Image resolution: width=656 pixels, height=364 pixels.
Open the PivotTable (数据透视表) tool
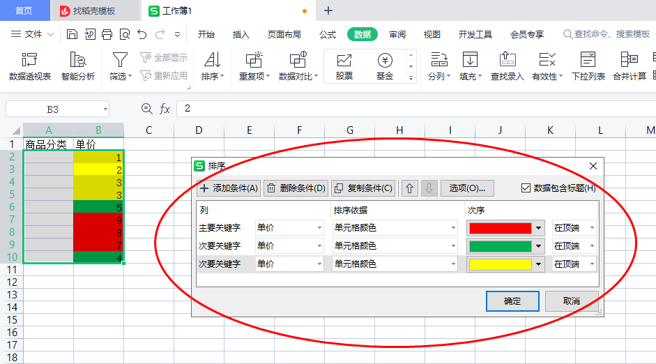[x=30, y=66]
